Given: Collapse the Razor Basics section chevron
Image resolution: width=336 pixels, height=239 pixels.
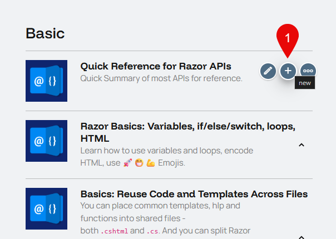Looking at the screenshot, I should (301, 145).
